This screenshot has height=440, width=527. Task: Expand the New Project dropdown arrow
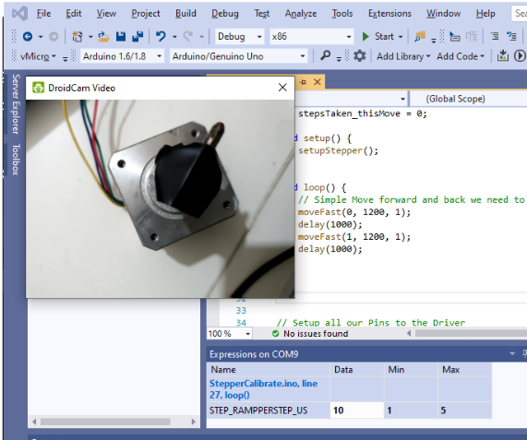(x=90, y=37)
